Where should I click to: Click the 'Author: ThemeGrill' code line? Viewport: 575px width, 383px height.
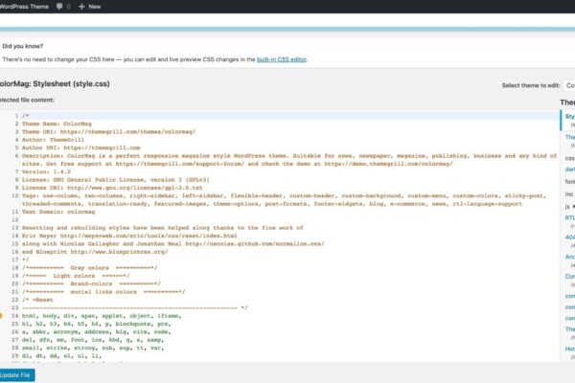[53, 140]
